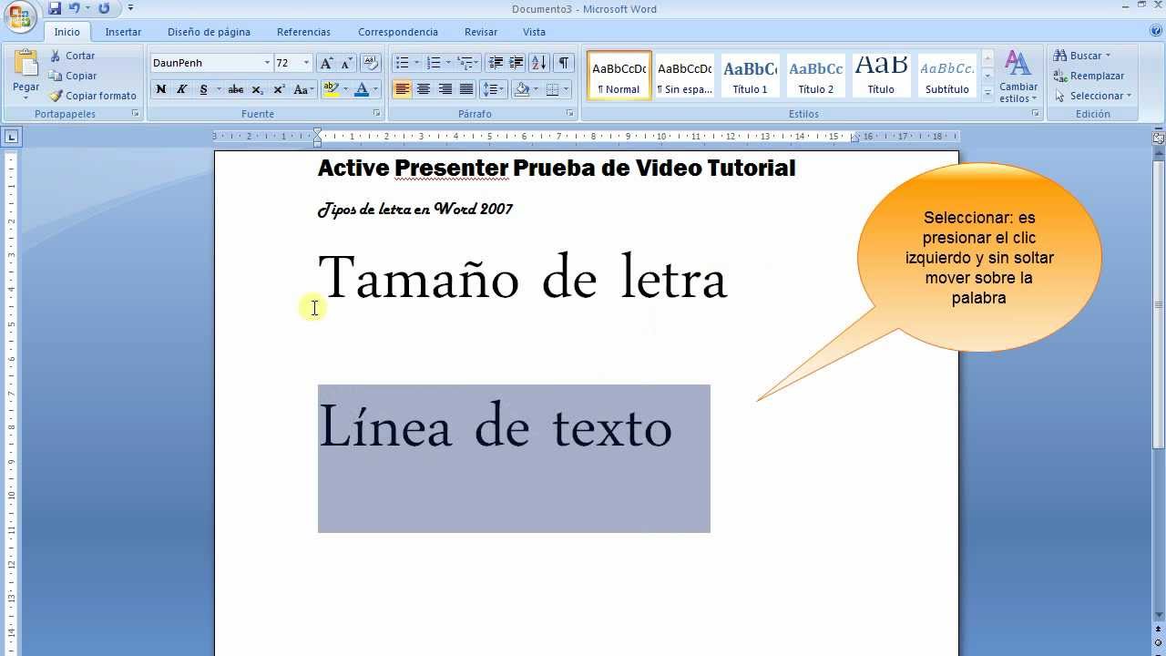
Task: Shrink font size with the shrink font icon
Action: 346,63
